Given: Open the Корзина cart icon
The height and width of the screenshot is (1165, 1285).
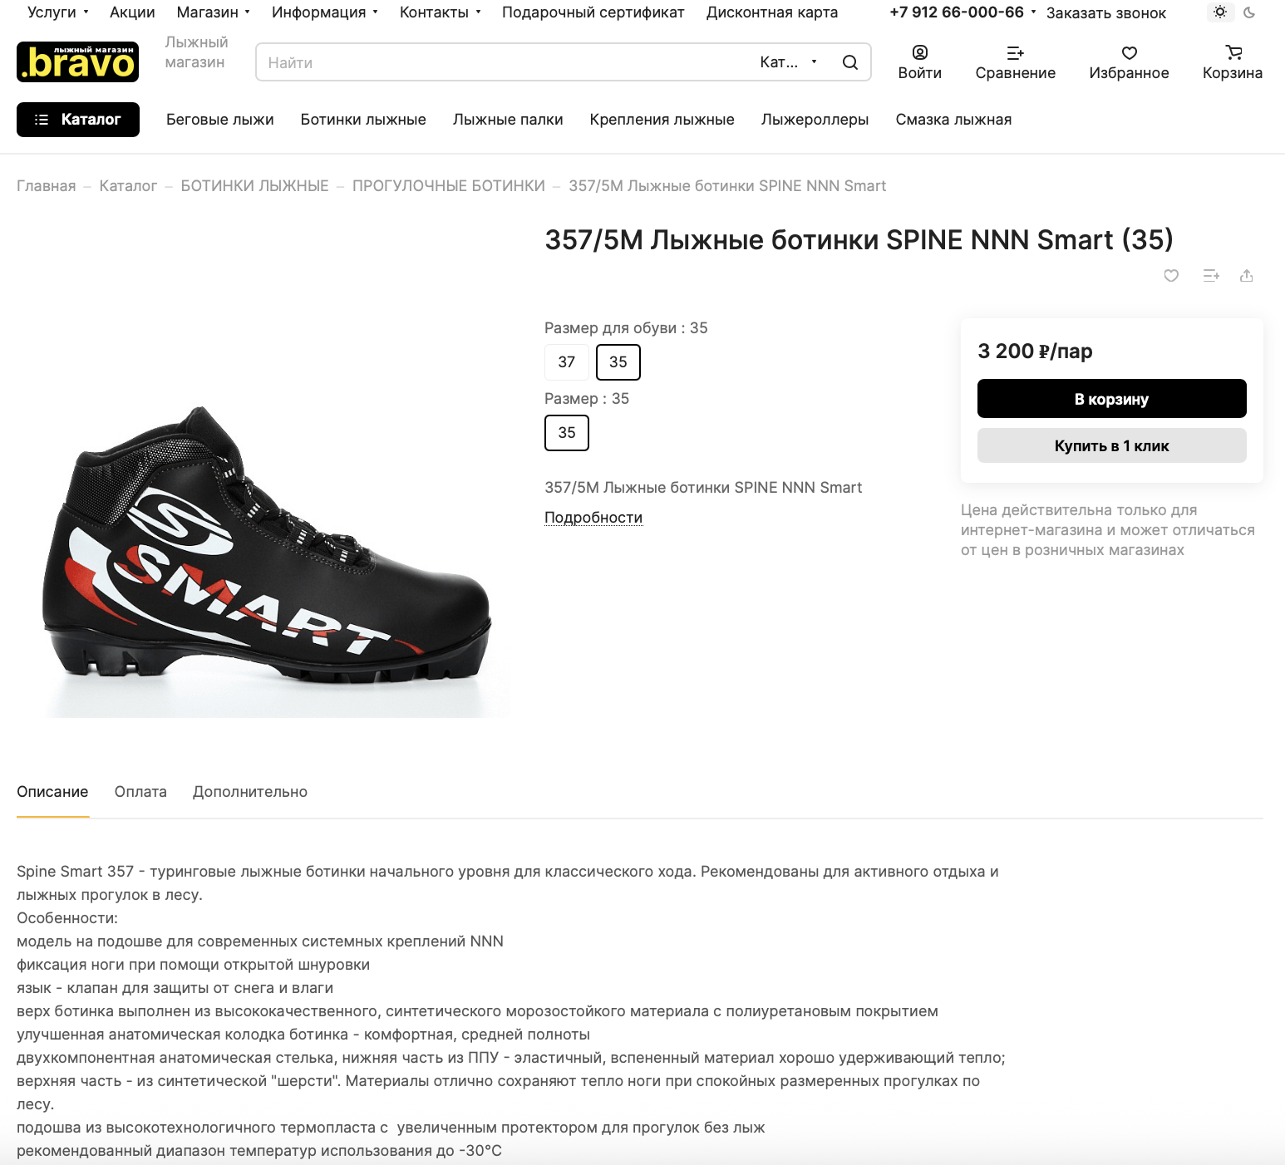Looking at the screenshot, I should coord(1233,52).
